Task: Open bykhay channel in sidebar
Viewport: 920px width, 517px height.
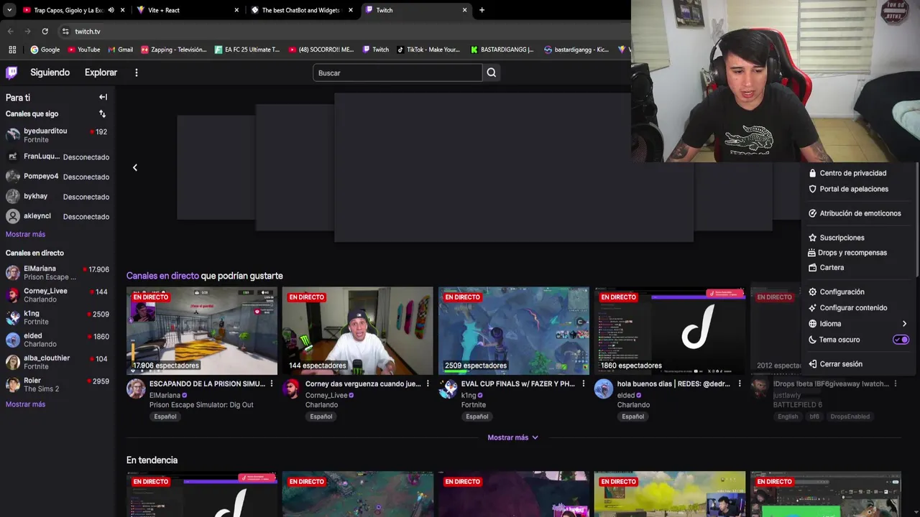Action: pyautogui.click(x=57, y=196)
